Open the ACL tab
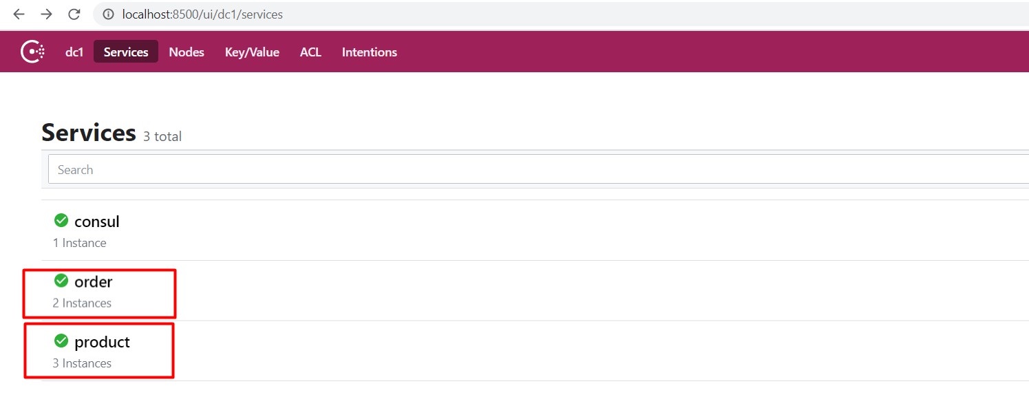 click(310, 52)
